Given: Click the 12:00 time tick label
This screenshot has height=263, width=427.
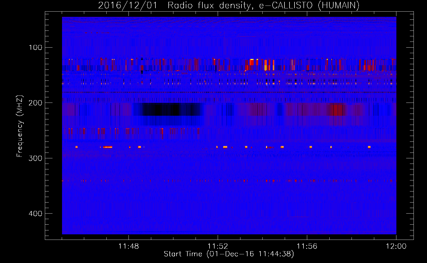Looking at the screenshot, I should point(396,246).
